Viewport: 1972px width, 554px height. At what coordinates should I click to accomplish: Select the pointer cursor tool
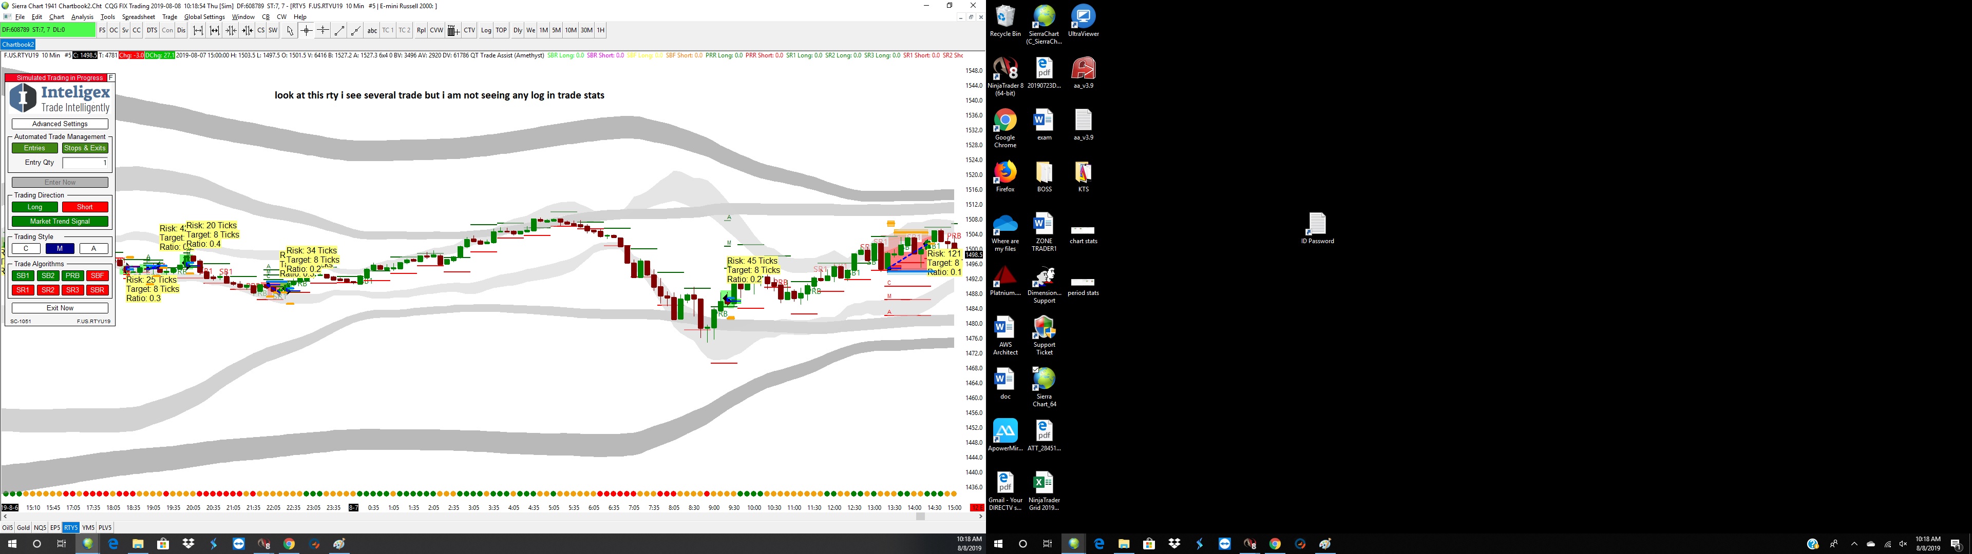(290, 31)
